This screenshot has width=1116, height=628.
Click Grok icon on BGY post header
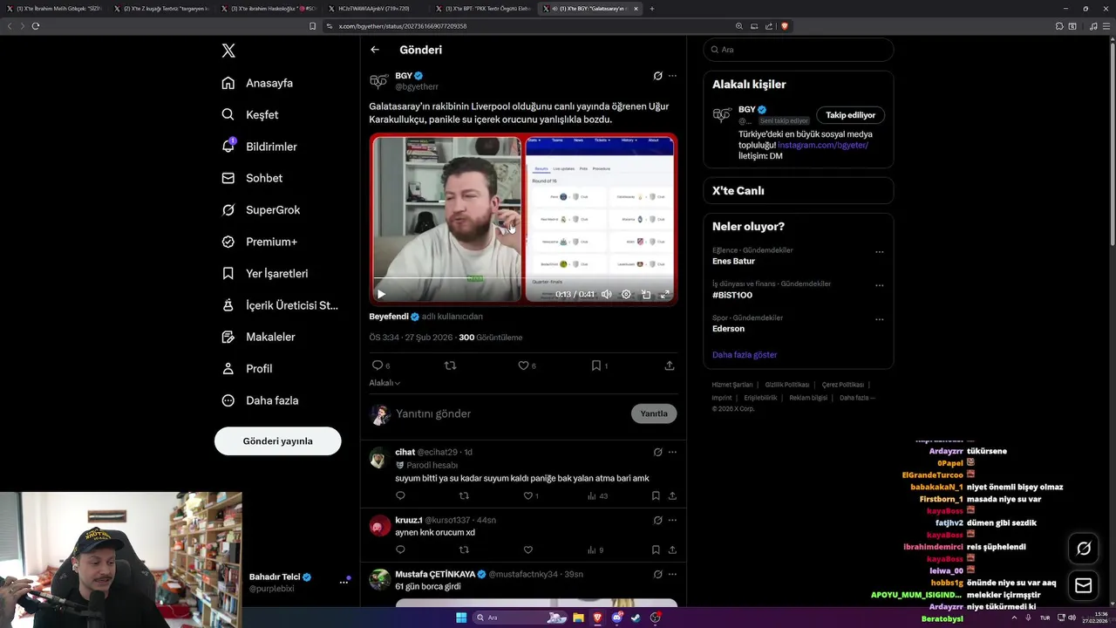[657, 76]
